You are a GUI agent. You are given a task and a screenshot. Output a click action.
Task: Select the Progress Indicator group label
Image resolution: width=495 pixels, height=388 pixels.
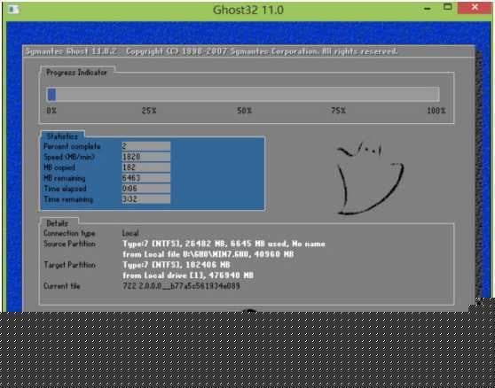point(76,73)
